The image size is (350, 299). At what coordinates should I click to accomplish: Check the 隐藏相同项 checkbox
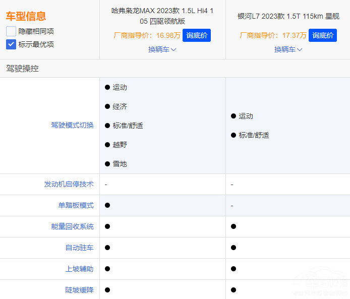click(x=11, y=31)
